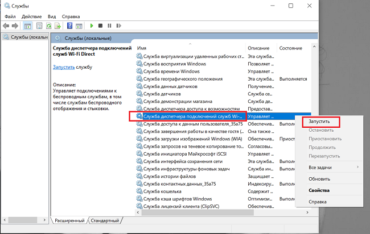Toggle the show/hide console tree icon
370x234 pixels.
coord(27,26)
